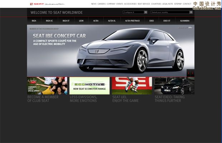Click the Select your country dropdown arrow

coord(191,12)
